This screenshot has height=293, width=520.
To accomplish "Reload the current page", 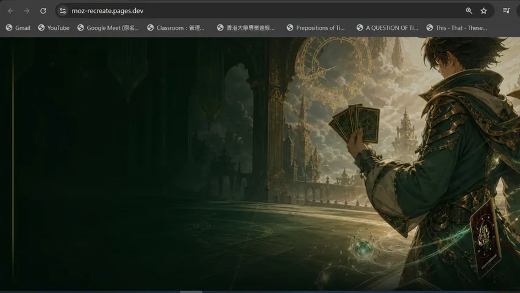I will click(43, 11).
